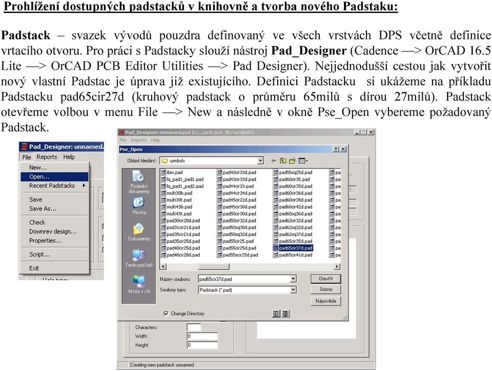This screenshot has height=371, width=492.
Task: Select file pad30cir20d.pad
Action: pyautogui.click(x=180, y=221)
